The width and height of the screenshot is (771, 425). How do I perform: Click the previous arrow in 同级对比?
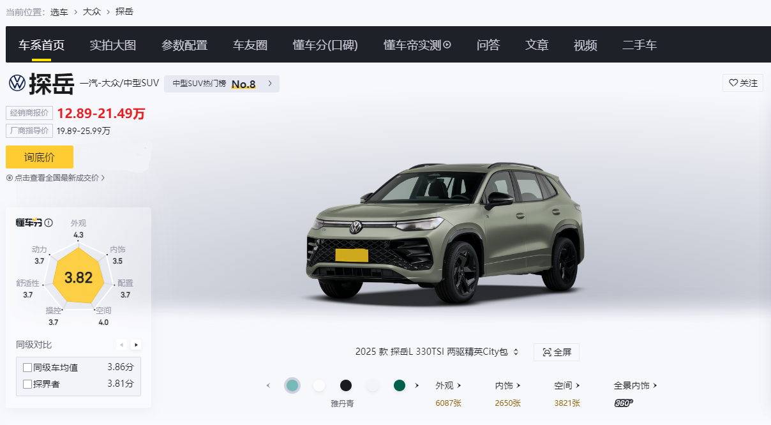coord(122,345)
